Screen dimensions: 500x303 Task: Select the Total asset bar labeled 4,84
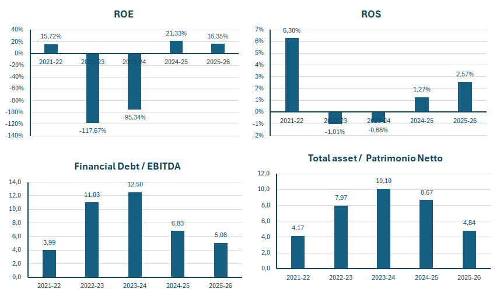point(470,249)
